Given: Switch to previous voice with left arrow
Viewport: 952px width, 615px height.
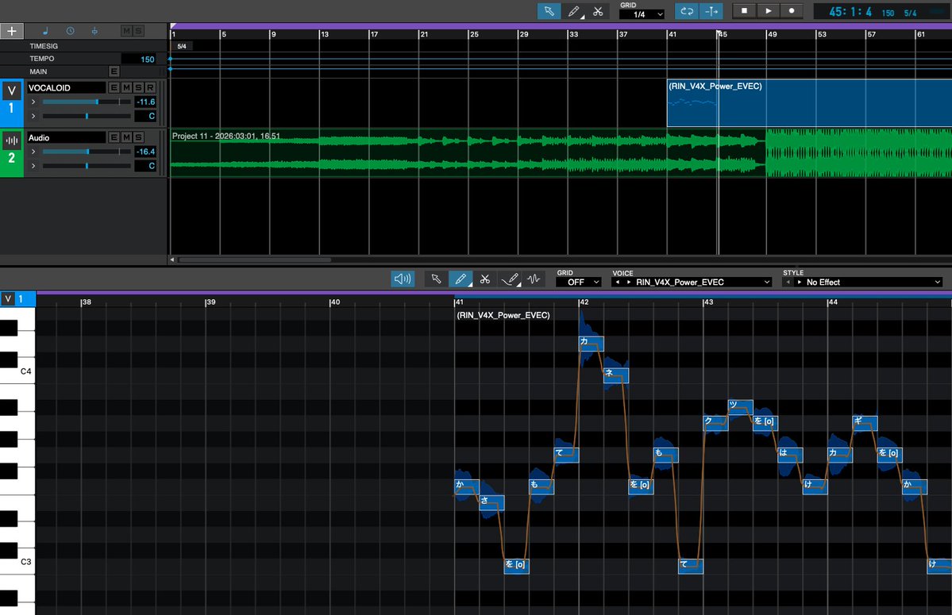Looking at the screenshot, I should point(618,282).
